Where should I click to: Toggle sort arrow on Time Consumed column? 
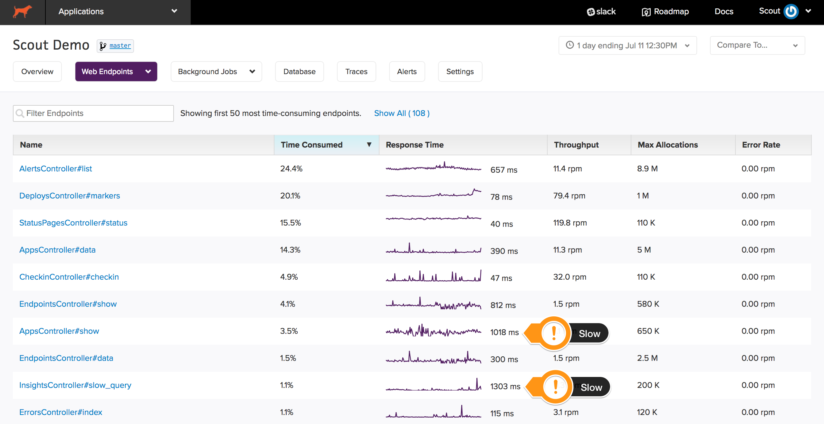click(369, 145)
